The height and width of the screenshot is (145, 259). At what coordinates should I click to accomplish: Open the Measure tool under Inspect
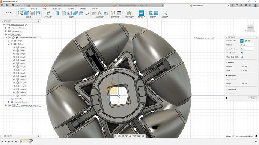click(141, 13)
